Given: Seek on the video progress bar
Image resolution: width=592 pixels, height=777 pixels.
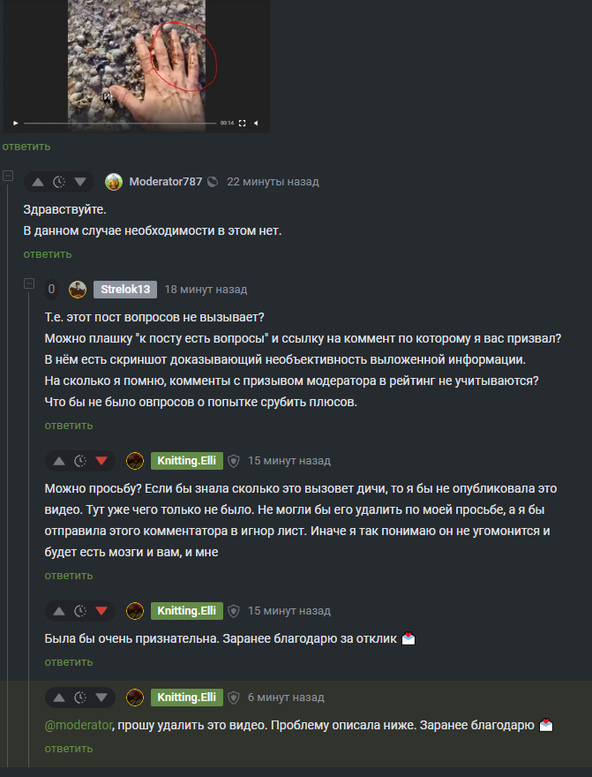Looking at the screenshot, I should [x=120, y=123].
